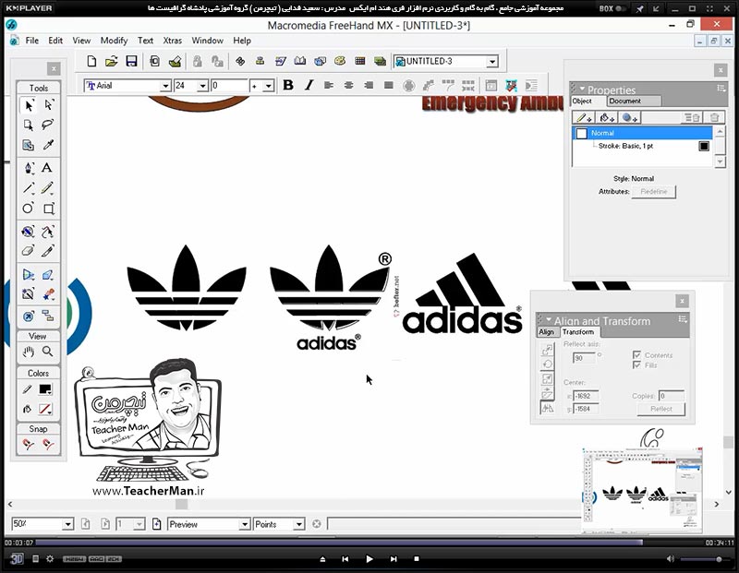Delete attribute with trash icon
This screenshot has height=573, width=739.
tap(714, 118)
